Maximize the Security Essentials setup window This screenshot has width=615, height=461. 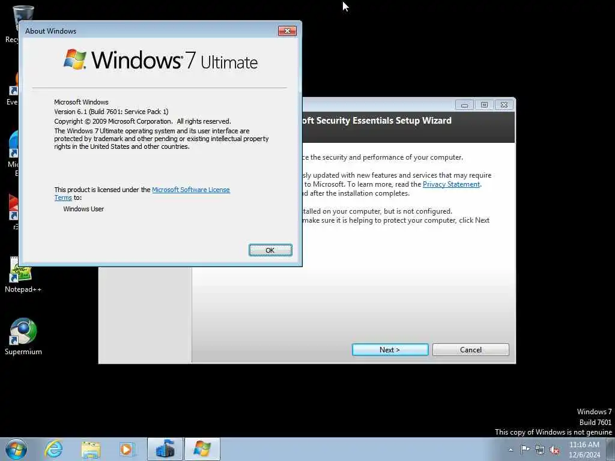485,105
